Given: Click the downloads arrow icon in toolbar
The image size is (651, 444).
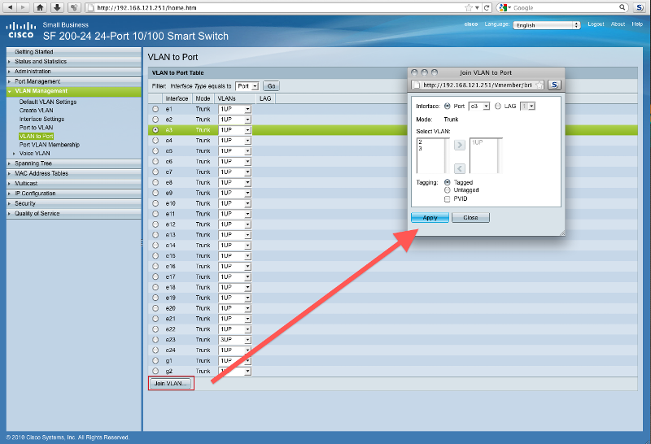Looking at the screenshot, I should point(56,7).
